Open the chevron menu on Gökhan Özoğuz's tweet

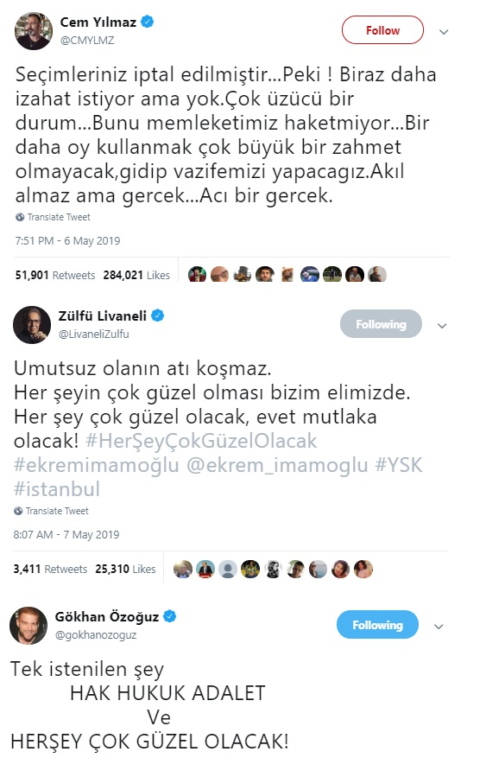(439, 627)
